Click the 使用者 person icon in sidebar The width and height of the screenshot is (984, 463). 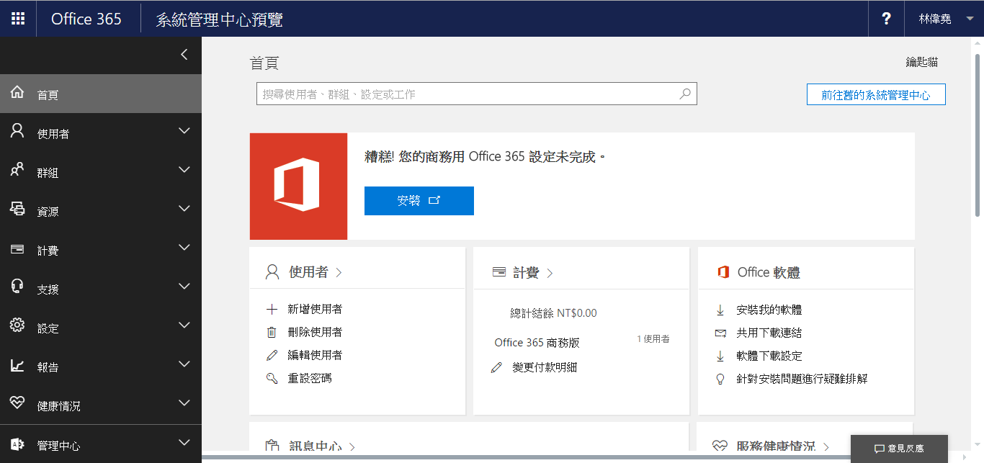(17, 132)
